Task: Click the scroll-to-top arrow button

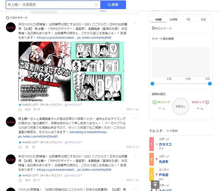Action: pyautogui.click(x=155, y=185)
